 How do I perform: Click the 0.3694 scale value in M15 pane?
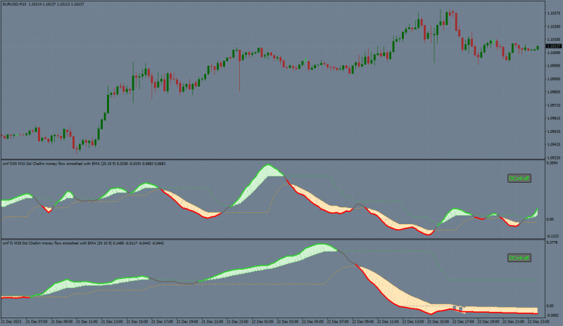552,163
